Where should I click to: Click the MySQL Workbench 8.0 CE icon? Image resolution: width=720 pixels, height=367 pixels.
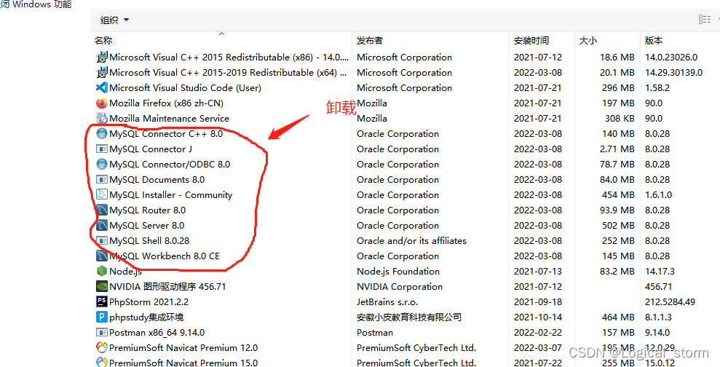click(101, 256)
